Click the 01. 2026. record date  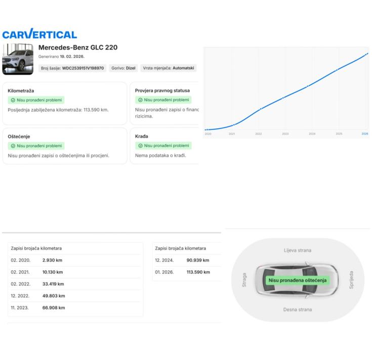(164, 272)
